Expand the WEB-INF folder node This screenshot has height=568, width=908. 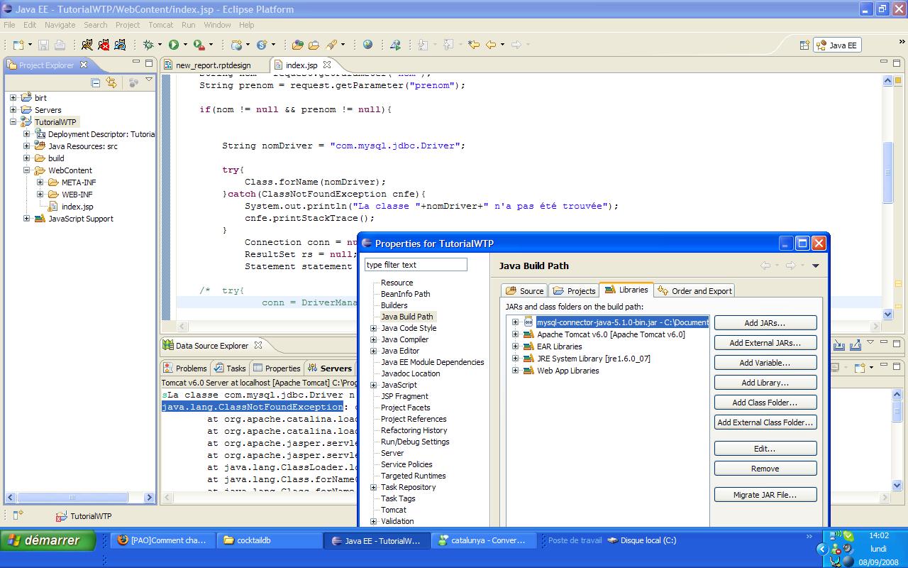(x=40, y=195)
